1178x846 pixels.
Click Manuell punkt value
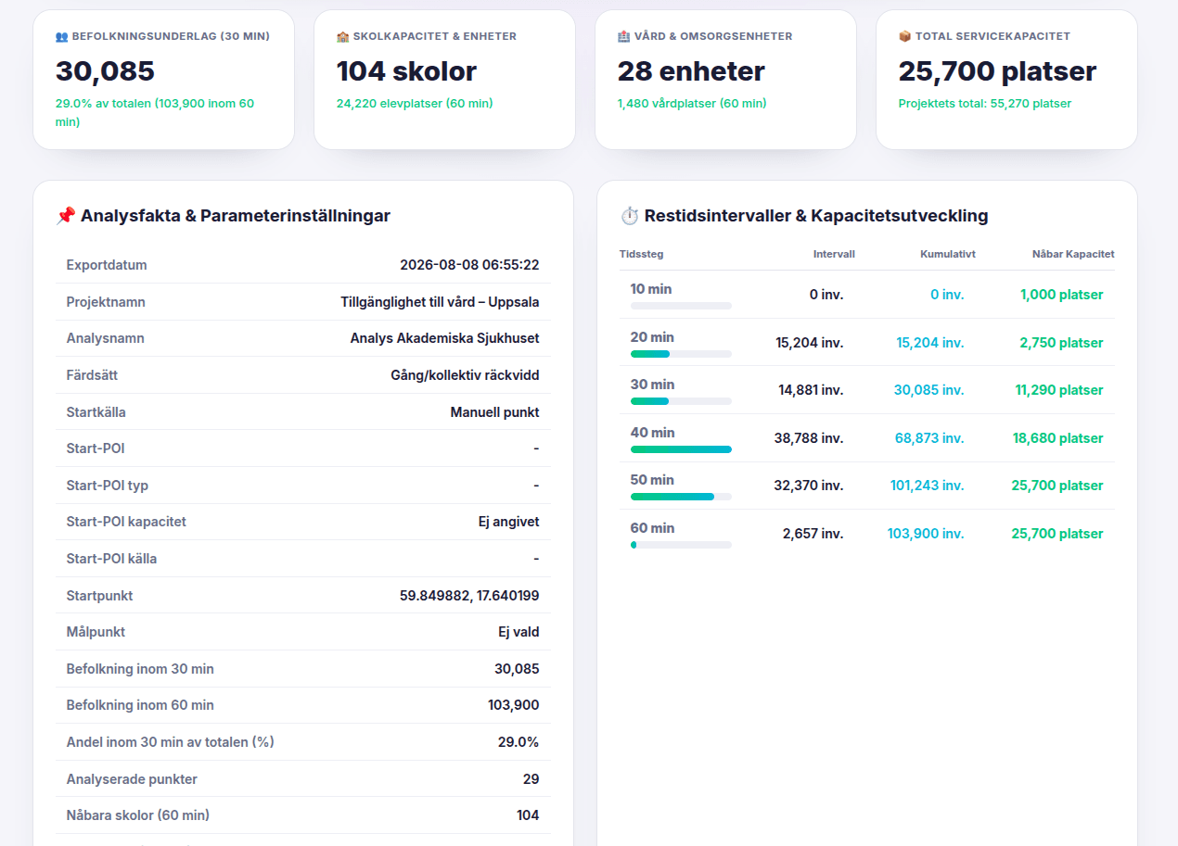pos(494,412)
